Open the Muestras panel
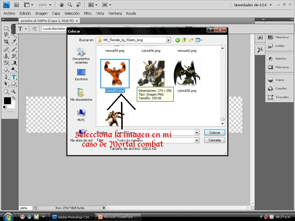Screen dimensions: 295x221 [279, 37]
